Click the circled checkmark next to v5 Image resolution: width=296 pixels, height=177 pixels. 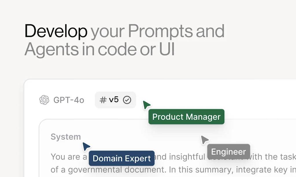127,100
